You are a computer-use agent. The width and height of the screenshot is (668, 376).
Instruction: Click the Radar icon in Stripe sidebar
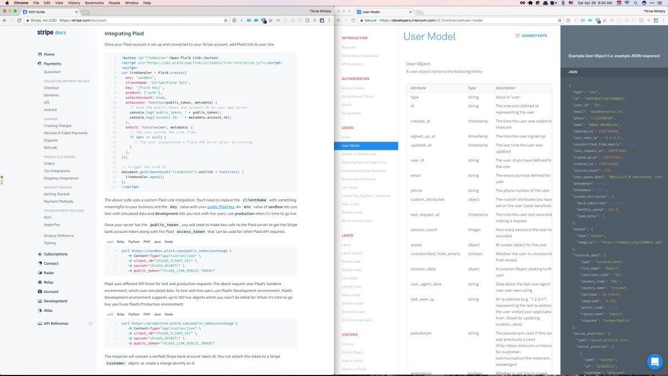(40, 273)
